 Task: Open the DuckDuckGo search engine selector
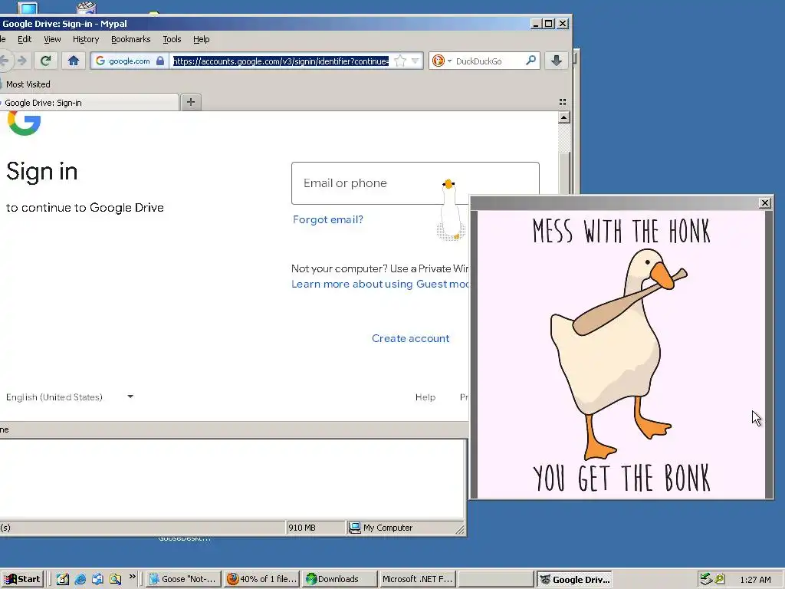[442, 61]
